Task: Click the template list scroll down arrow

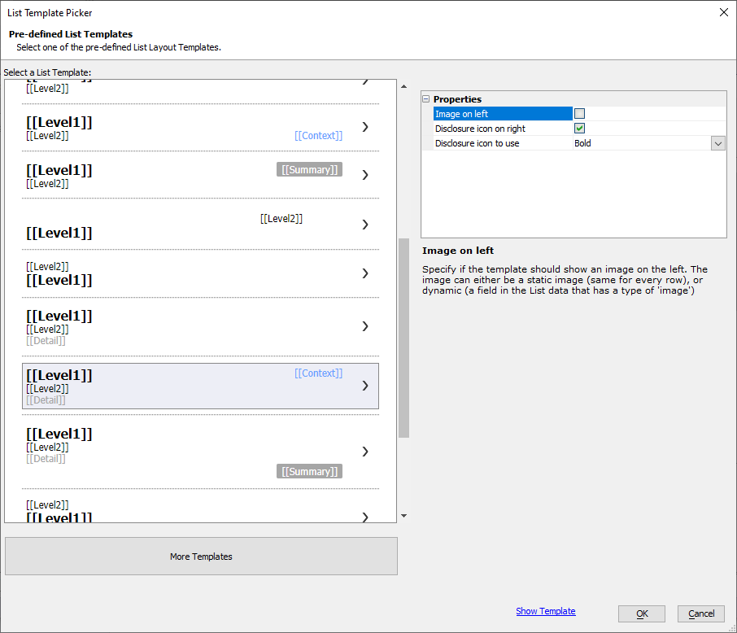Action: click(x=403, y=516)
